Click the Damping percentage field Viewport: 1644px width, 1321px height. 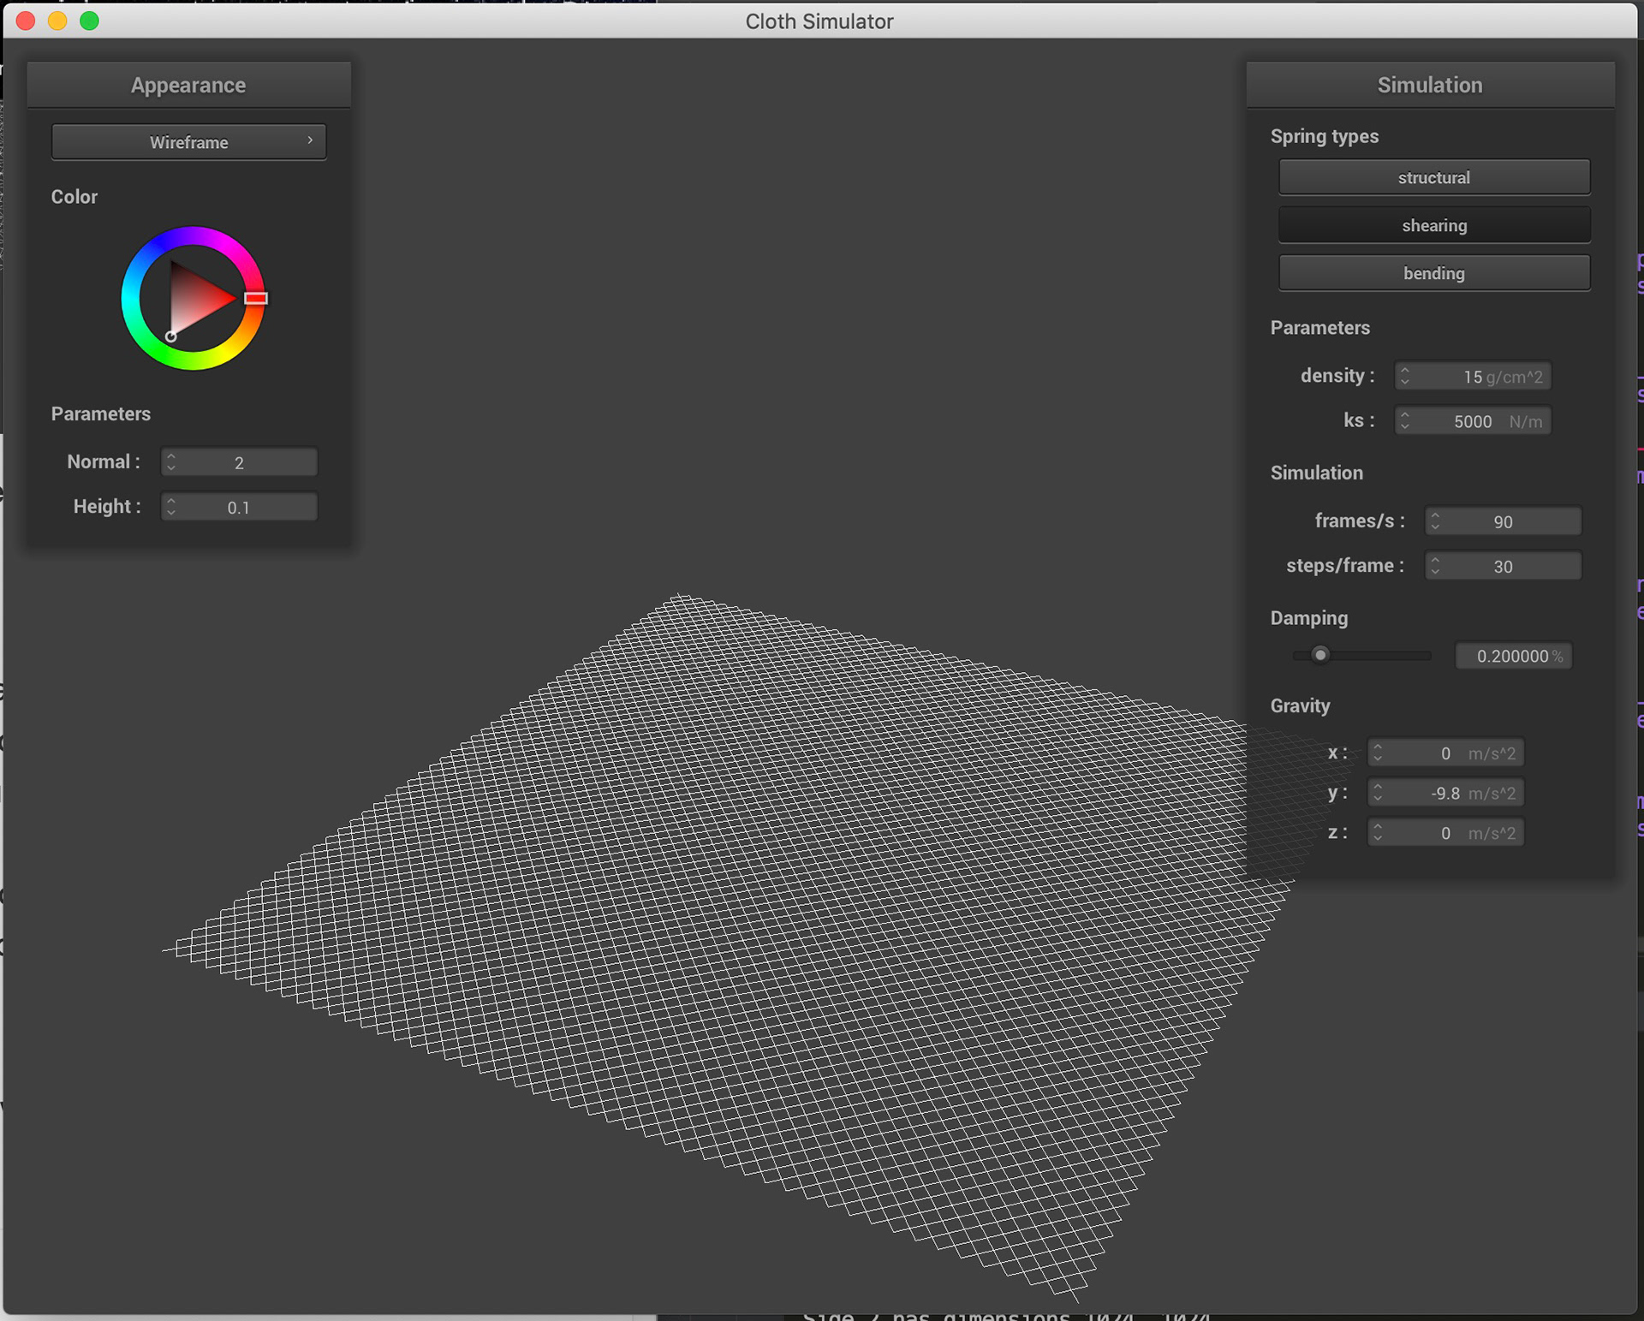(1514, 656)
